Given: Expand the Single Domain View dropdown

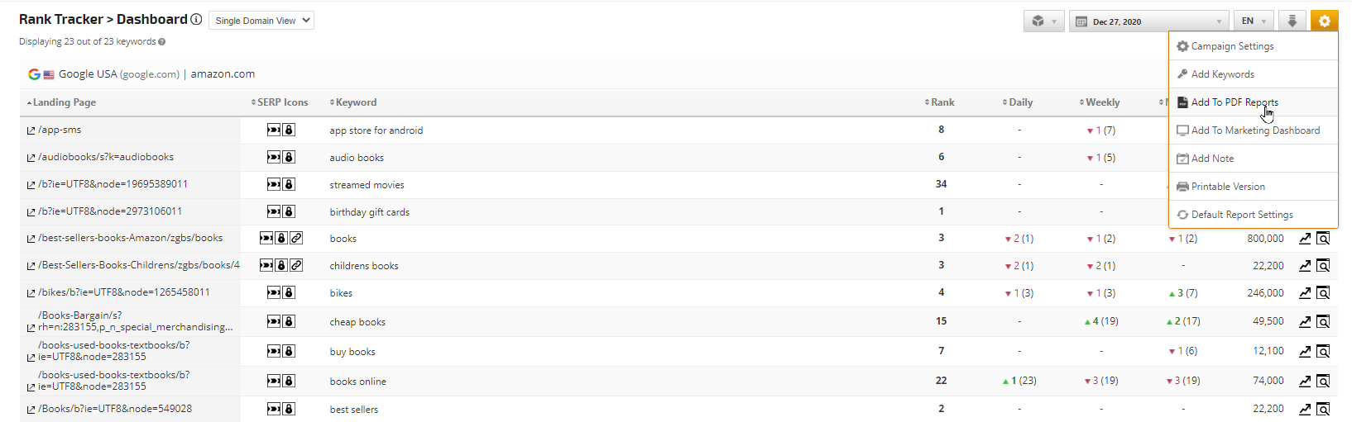Looking at the screenshot, I should [261, 21].
